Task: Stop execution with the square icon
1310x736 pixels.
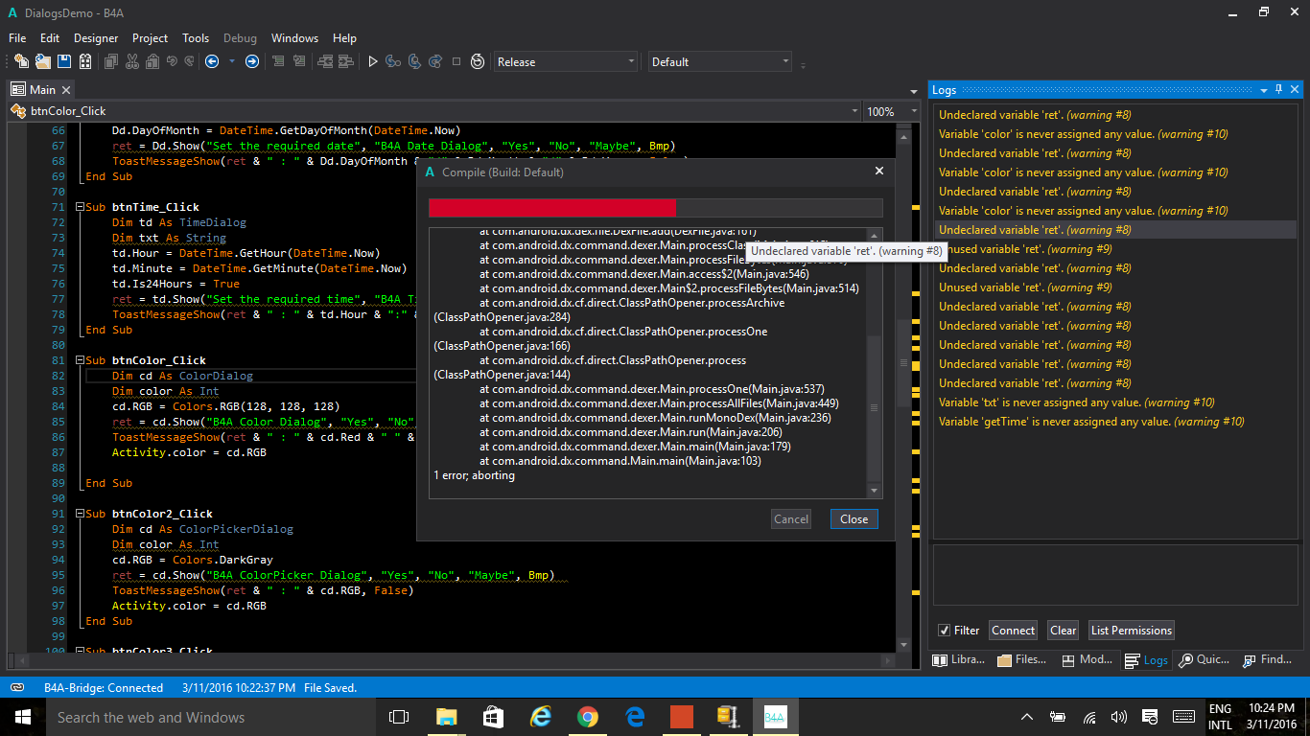Action: [x=456, y=61]
